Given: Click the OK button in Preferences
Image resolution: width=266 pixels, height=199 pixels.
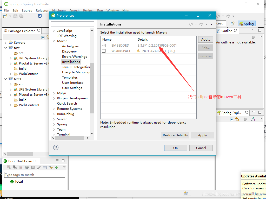Looking at the screenshot, I should 176,148.
